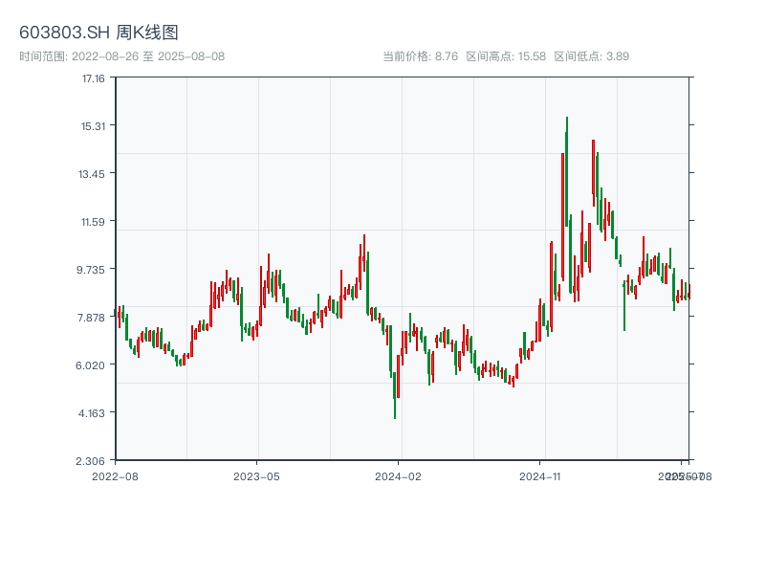Click the 区间高点 15.58 label

click(506, 56)
